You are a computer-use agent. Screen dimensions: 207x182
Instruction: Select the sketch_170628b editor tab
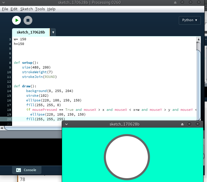tap(31, 32)
